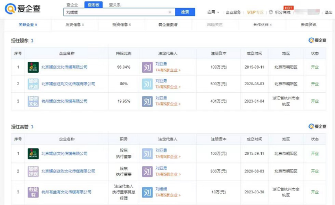
Task: Expand the 应用 dropdown menu
Action: tap(213, 12)
